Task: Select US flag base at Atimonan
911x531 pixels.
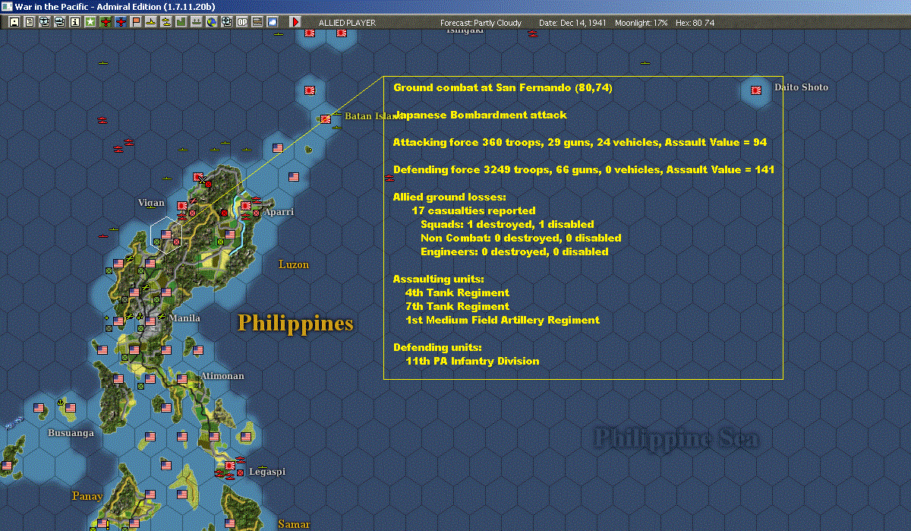Action: tap(182, 378)
